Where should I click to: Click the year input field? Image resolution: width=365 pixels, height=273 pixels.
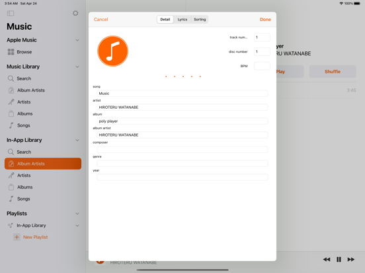click(182, 177)
